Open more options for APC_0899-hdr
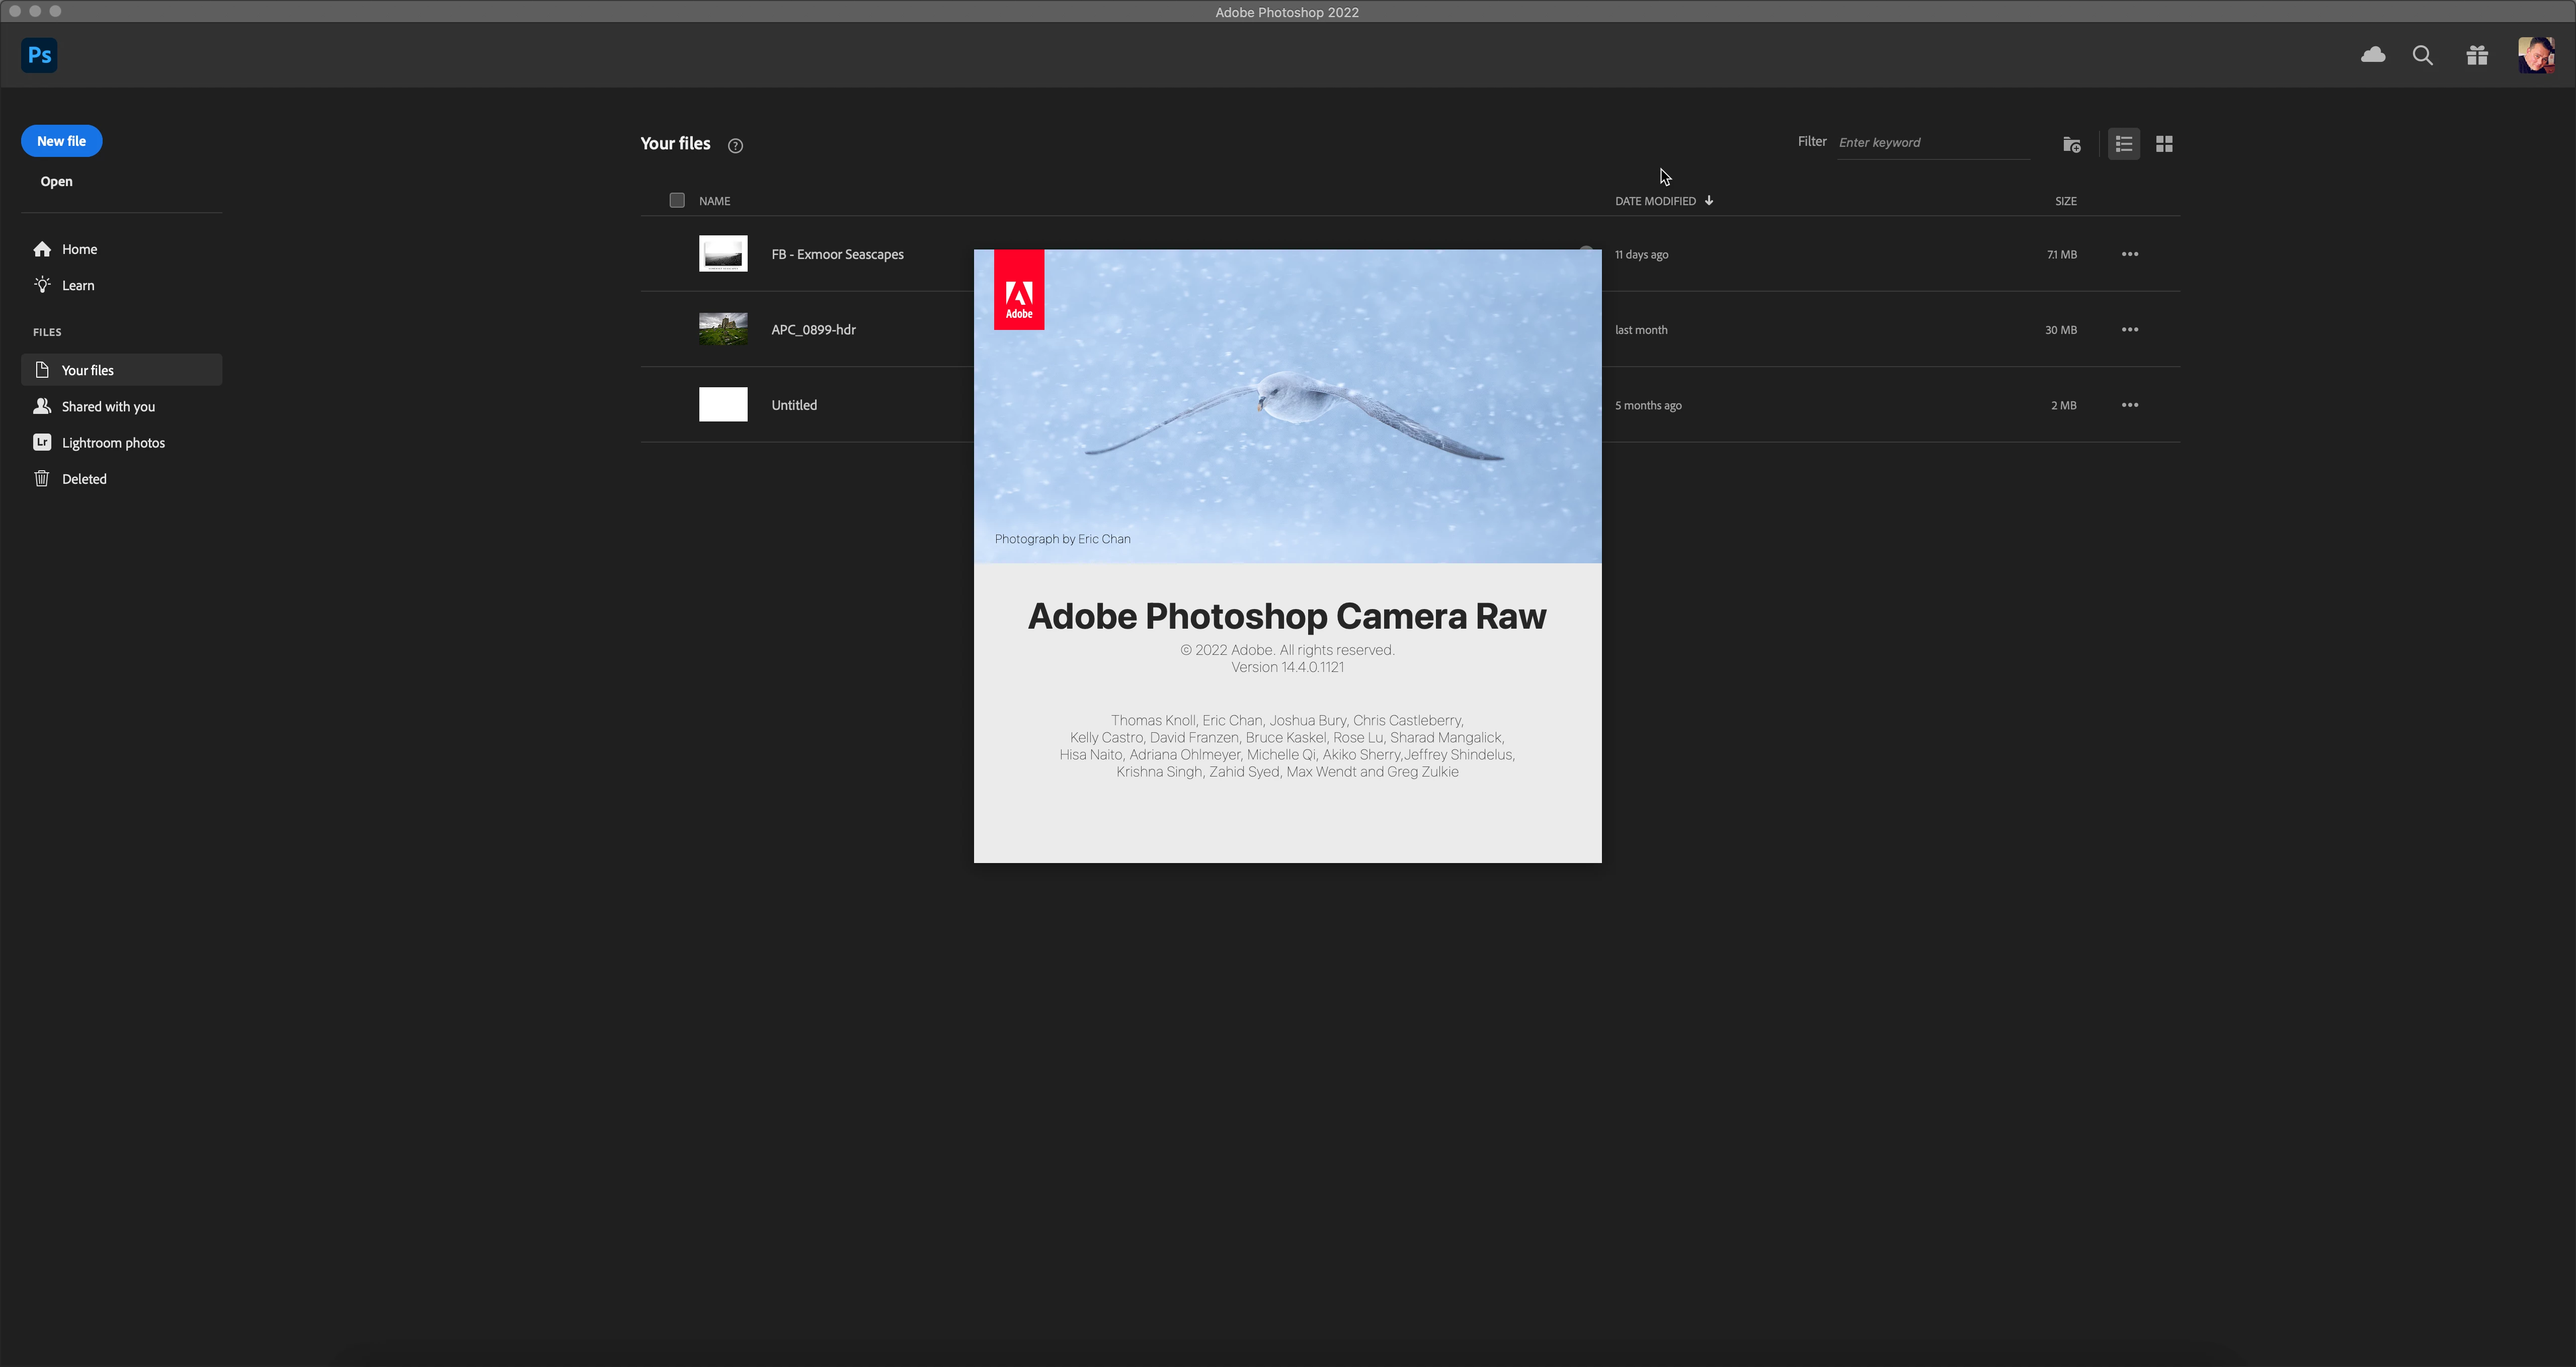Image resolution: width=2576 pixels, height=1367 pixels. [x=2130, y=329]
